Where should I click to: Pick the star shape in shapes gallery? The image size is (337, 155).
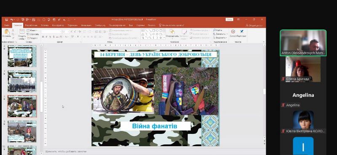(x=160, y=37)
